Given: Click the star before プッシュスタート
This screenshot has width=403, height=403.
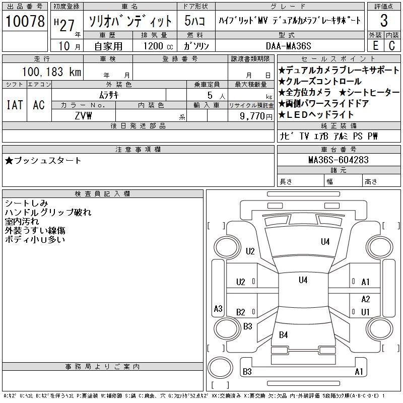Looking at the screenshot, I should coord(9,161).
